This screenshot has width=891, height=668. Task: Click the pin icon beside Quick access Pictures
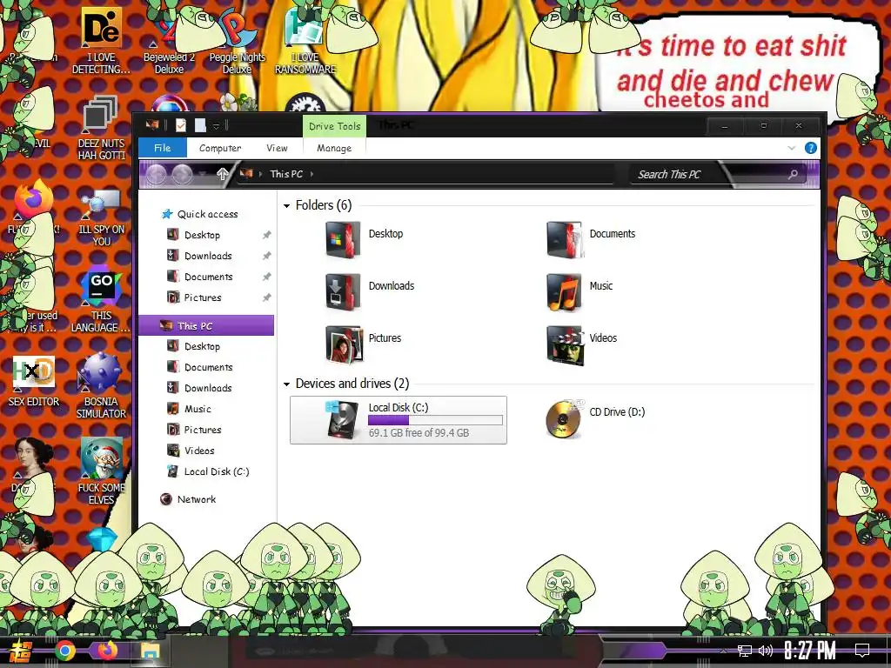tap(266, 297)
